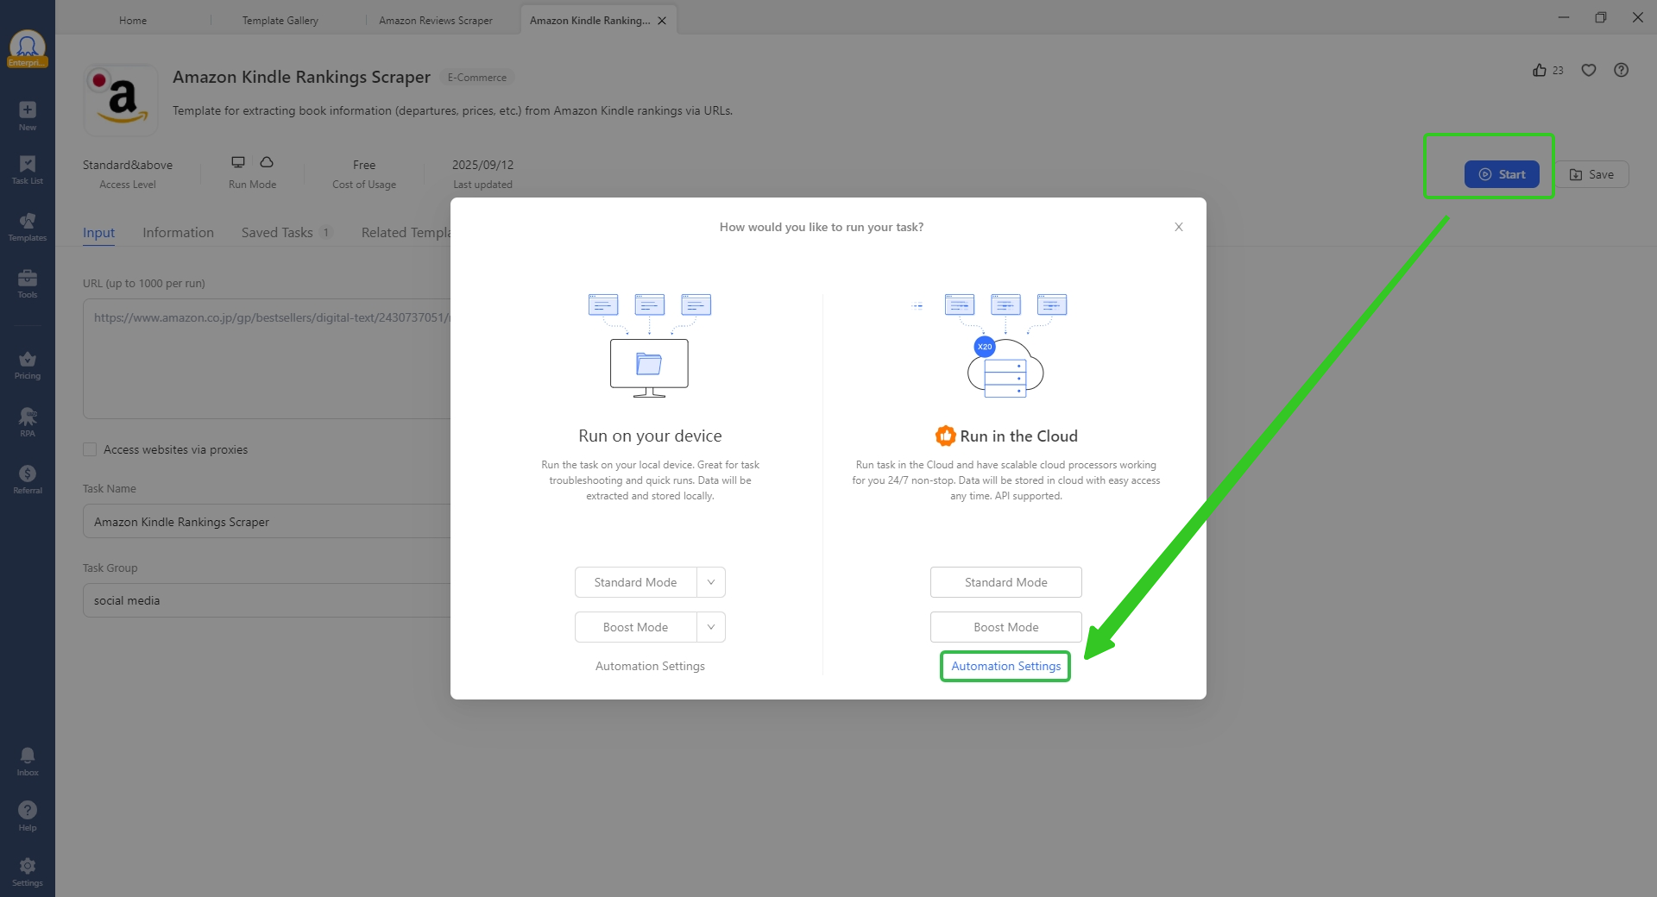Go to Templates in sidebar
Image resolution: width=1657 pixels, height=897 pixels.
click(x=28, y=226)
